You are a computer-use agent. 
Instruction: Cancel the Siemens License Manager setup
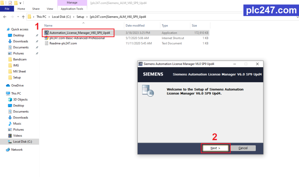[x=243, y=148]
